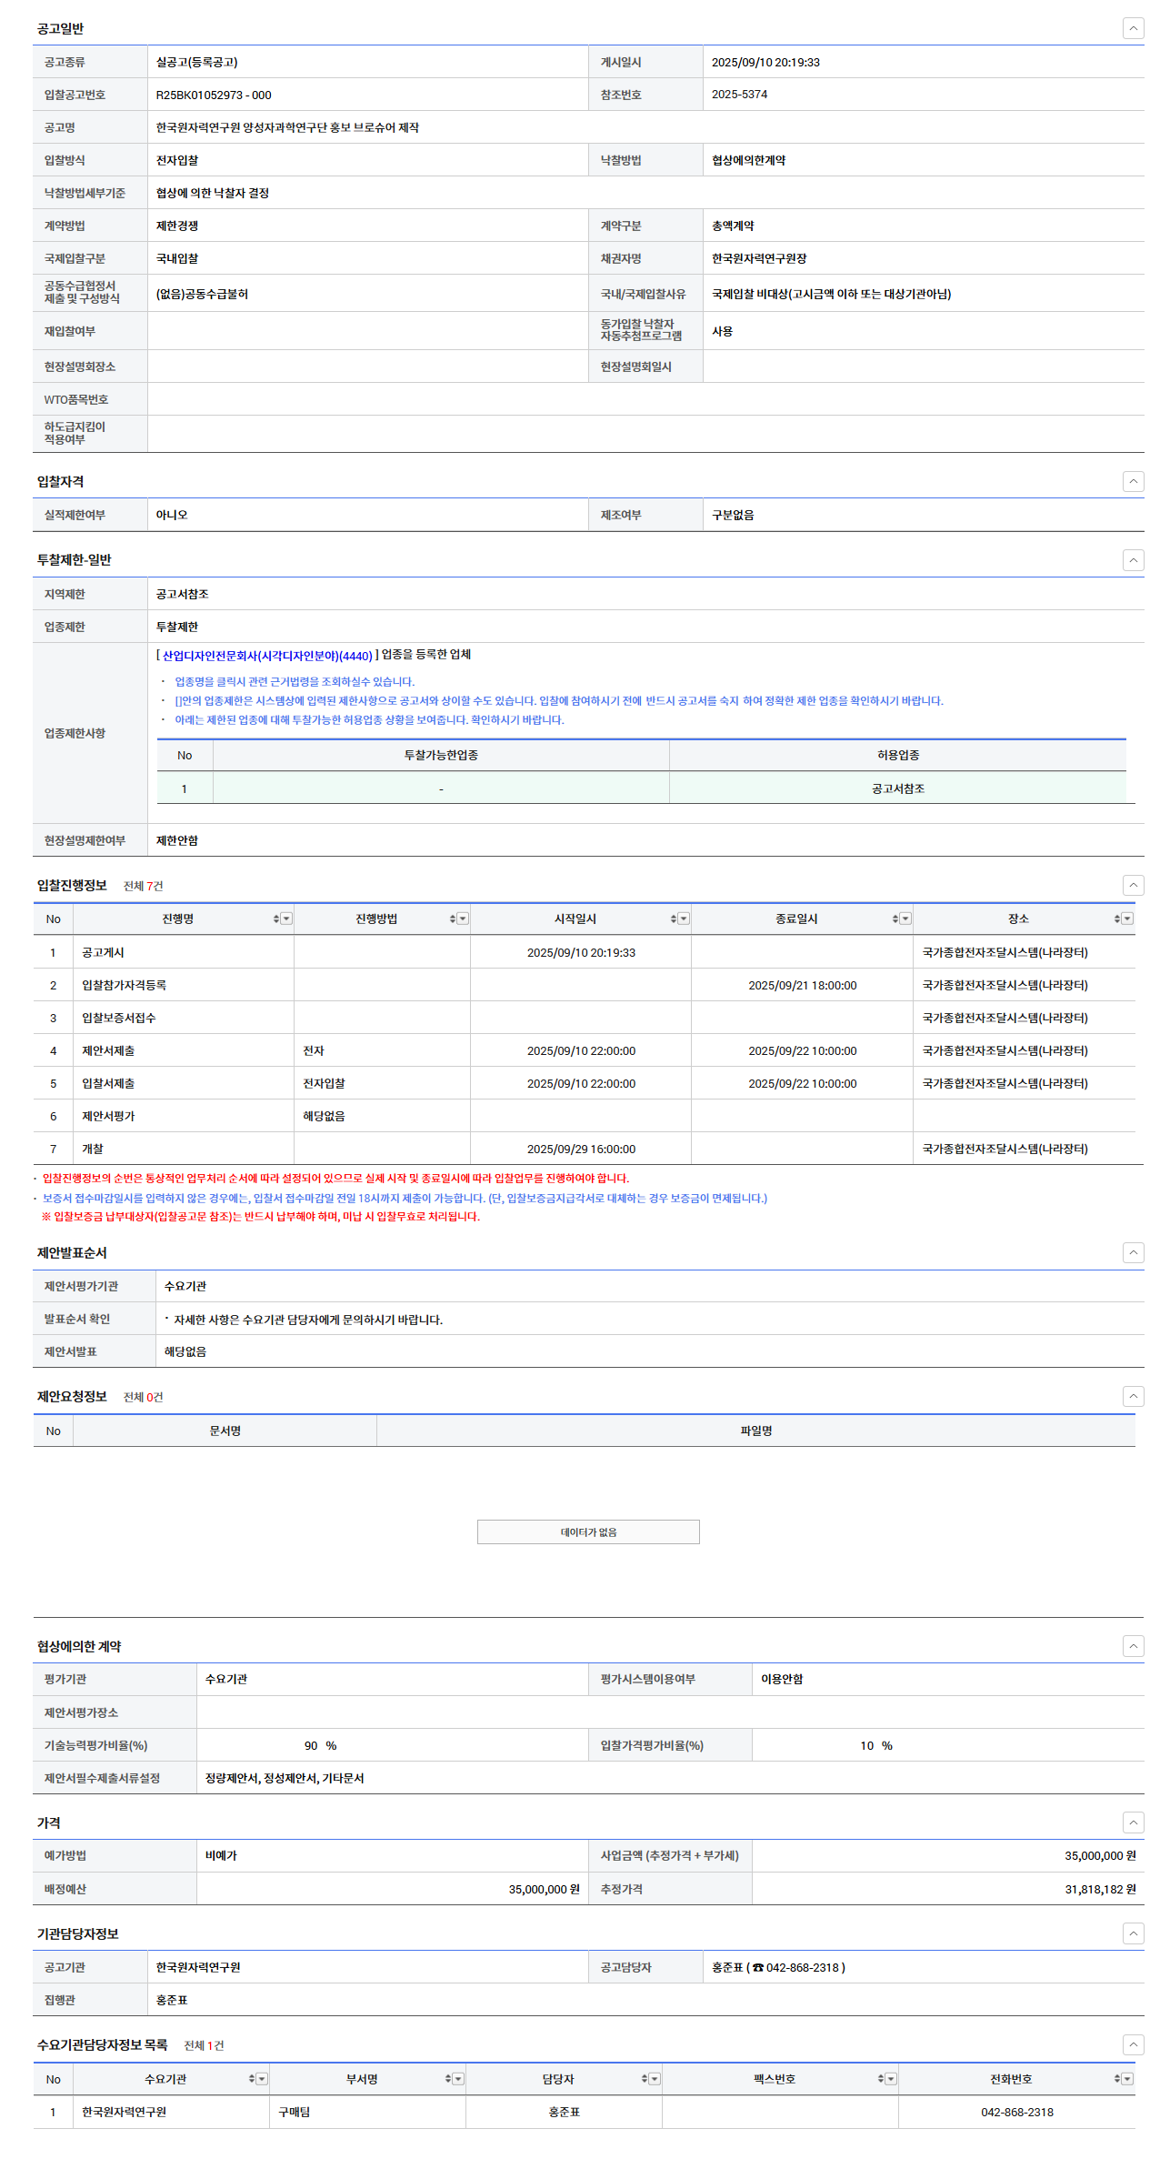Image resolution: width=1170 pixels, height=2169 pixels.
Task: Click the 문서명 column header
Action: tap(225, 1431)
